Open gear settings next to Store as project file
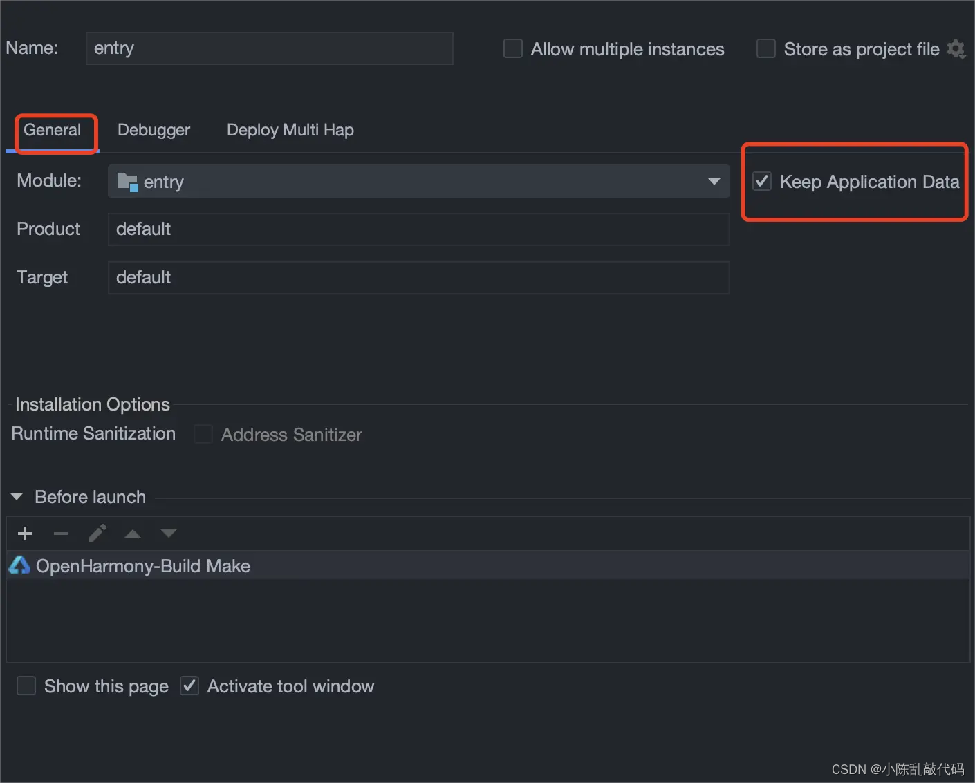Viewport: 975px width, 783px height. point(956,49)
